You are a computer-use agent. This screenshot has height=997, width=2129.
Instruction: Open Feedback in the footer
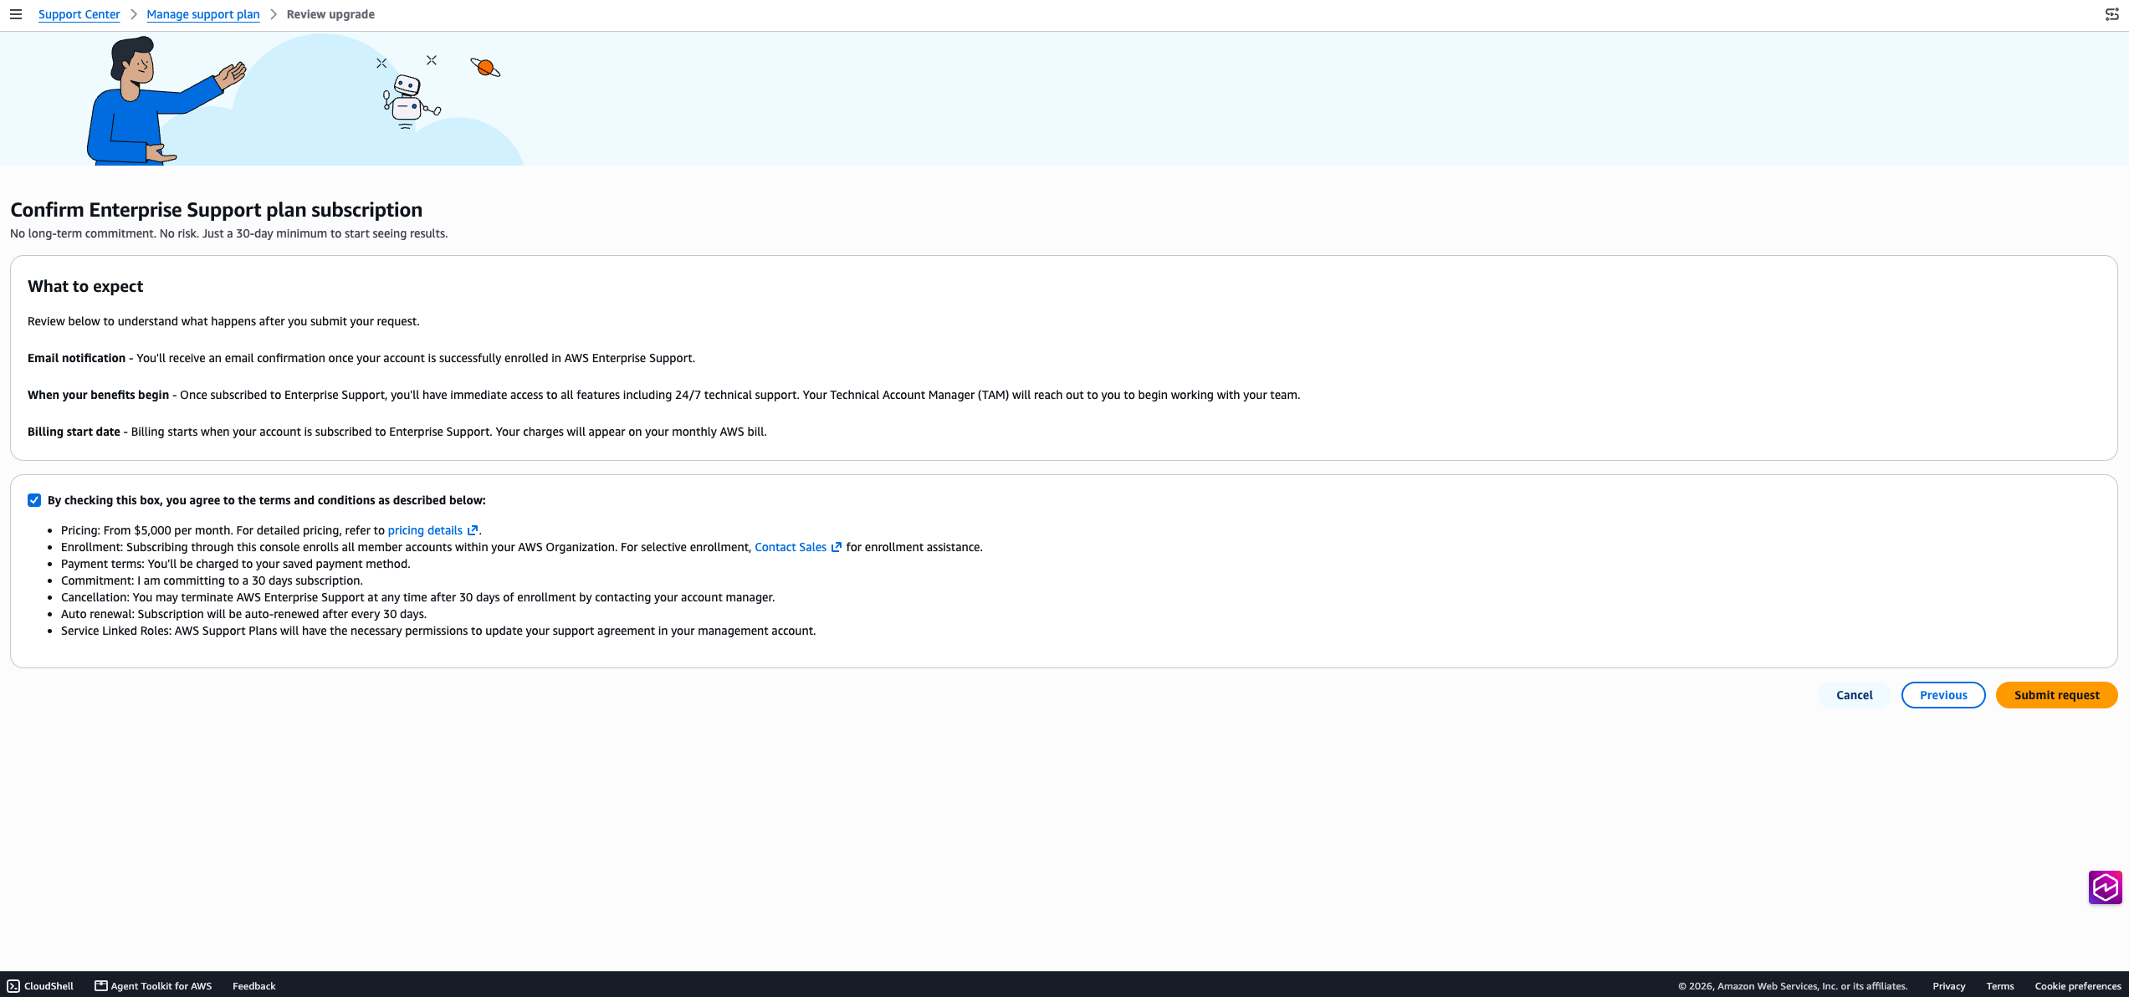(x=253, y=986)
